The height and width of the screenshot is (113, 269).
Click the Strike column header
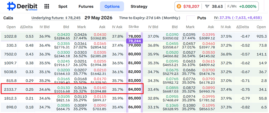(x=134, y=27)
